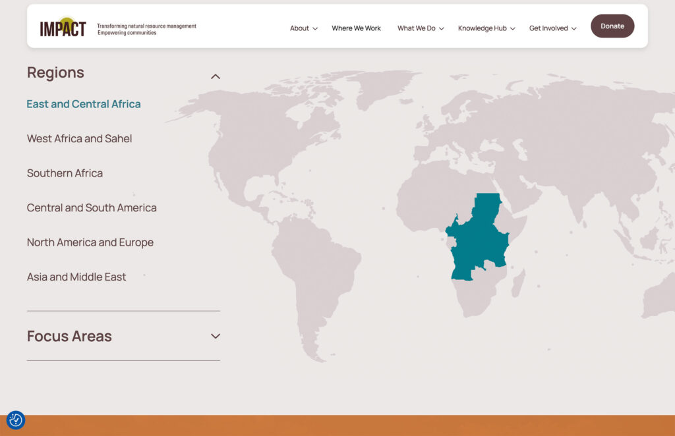Viewport: 675px width, 436px height.
Task: Click the Regions heading
Action: [x=55, y=72]
